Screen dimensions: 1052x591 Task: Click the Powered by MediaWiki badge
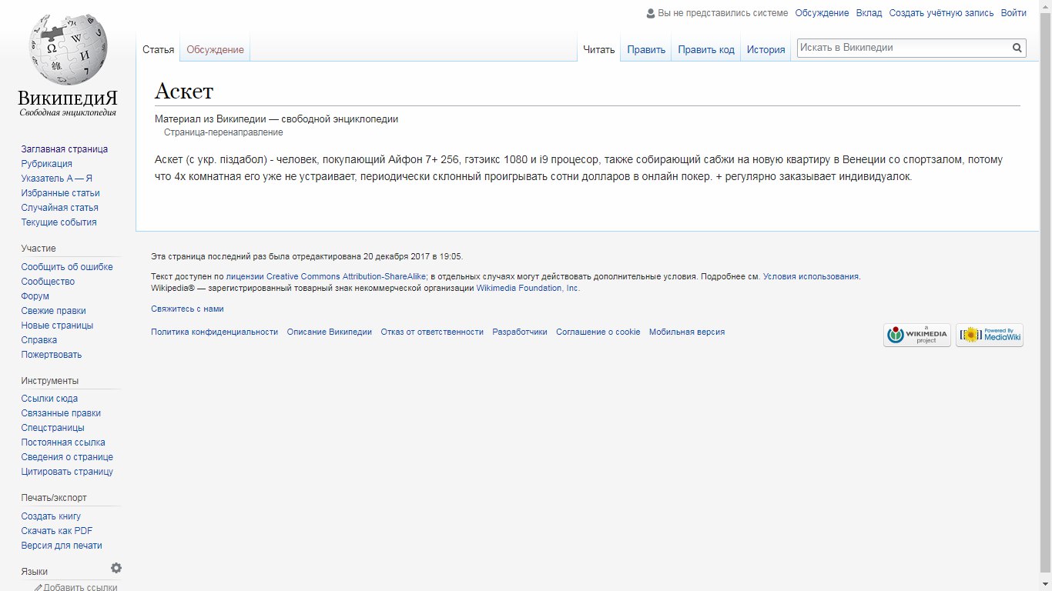[989, 335]
